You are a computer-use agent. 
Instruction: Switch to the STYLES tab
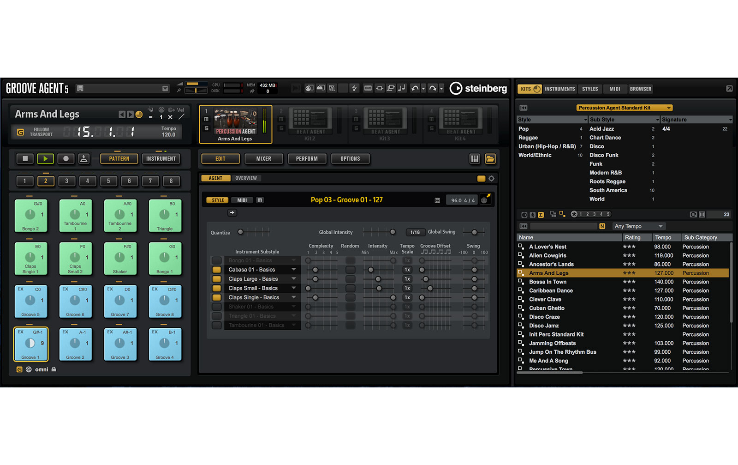tap(590, 89)
